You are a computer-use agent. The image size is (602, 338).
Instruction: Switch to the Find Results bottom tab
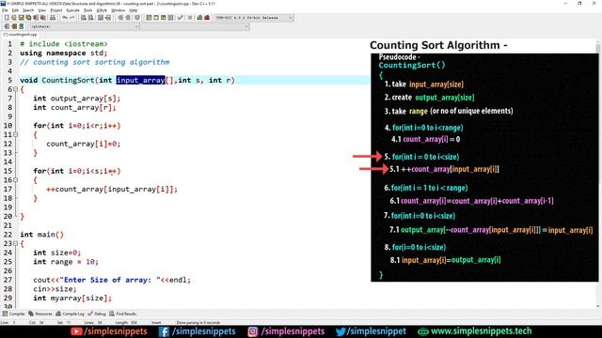pos(123,314)
